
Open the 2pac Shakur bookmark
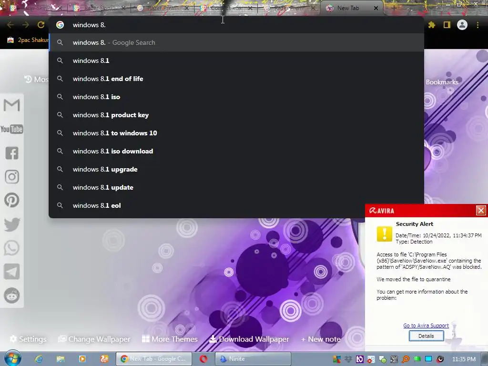coord(28,40)
